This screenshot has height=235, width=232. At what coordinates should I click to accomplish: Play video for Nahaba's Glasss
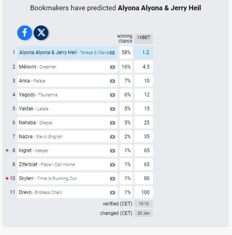pos(113,122)
